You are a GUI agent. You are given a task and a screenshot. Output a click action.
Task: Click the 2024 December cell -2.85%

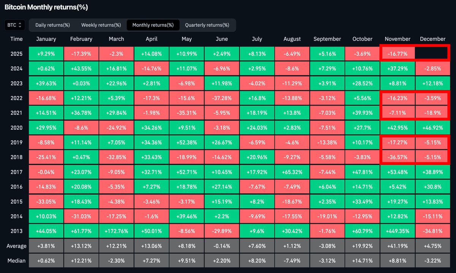tap(433, 69)
